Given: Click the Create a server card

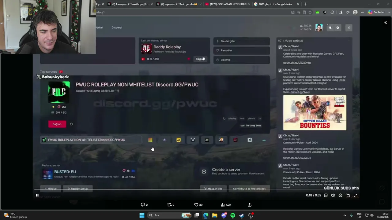Looking at the screenshot, I should coord(235,171).
